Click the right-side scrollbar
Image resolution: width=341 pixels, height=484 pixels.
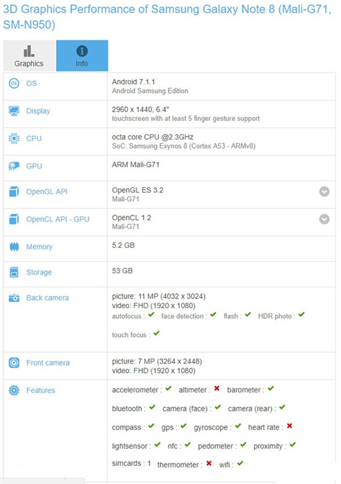[338, 240]
